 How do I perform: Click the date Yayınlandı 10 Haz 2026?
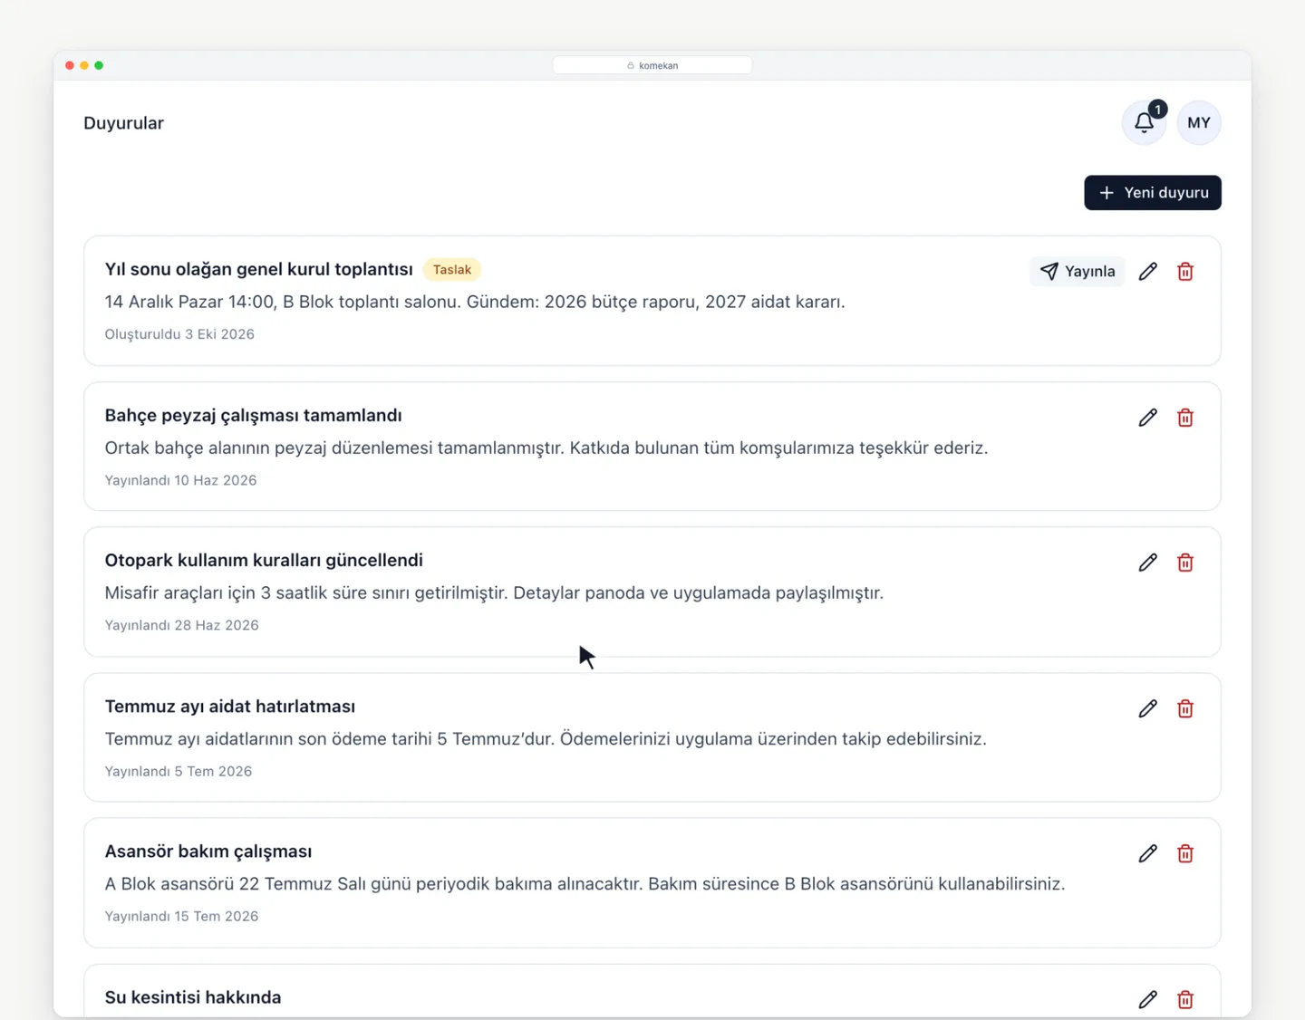[180, 480]
